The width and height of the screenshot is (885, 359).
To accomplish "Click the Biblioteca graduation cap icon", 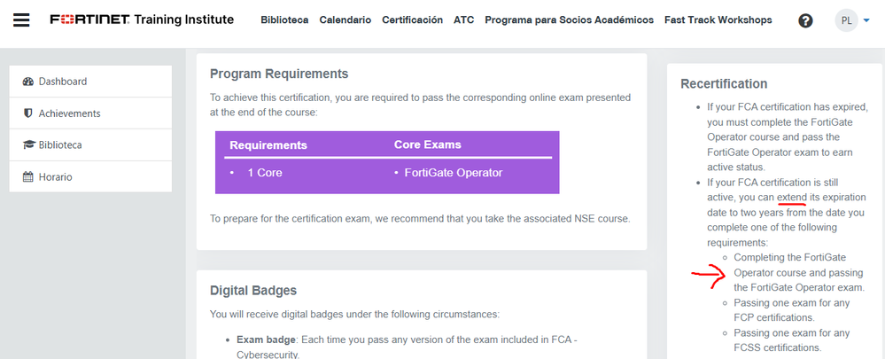I will coord(28,145).
